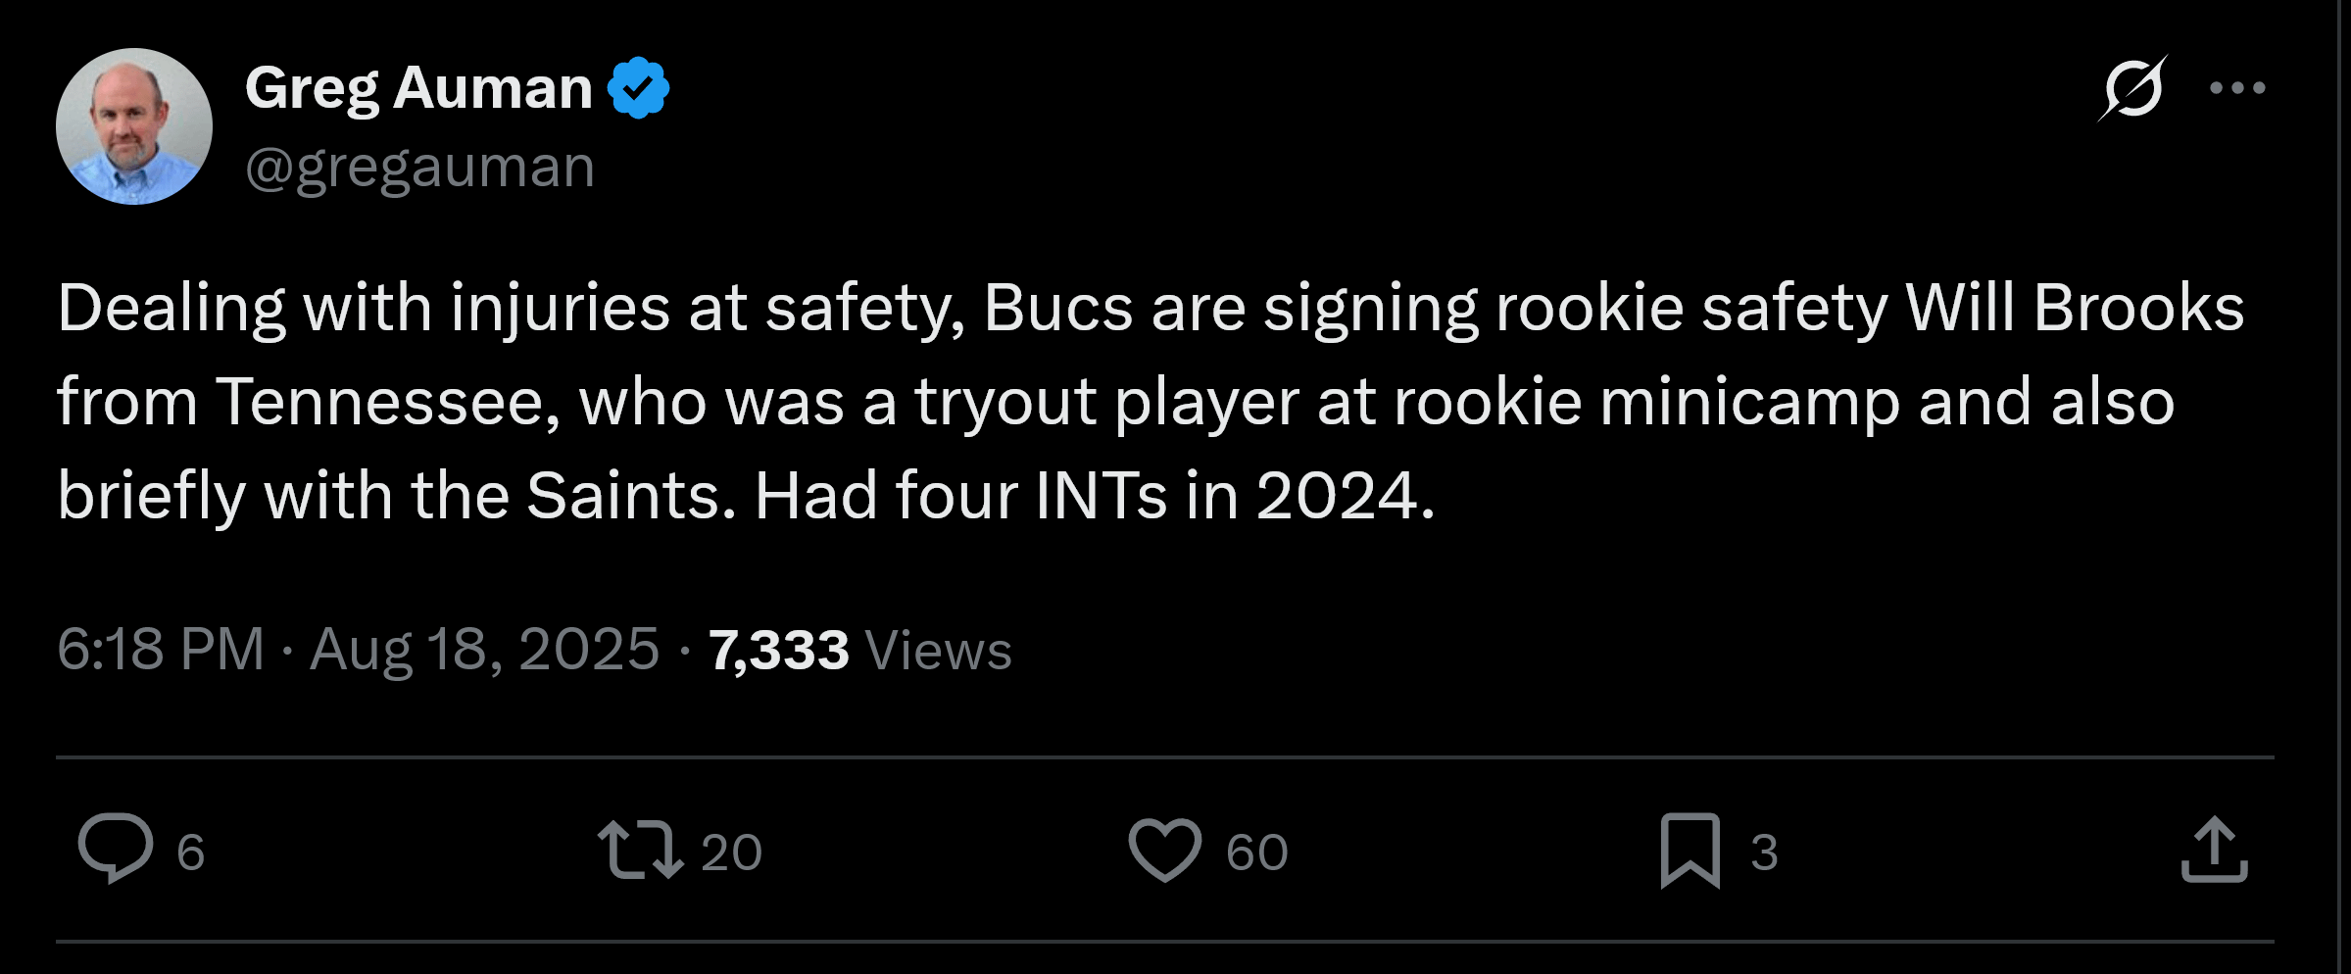Click the blue verified checkmark badge
Viewport: 2351px width, 974px height.
click(638, 88)
